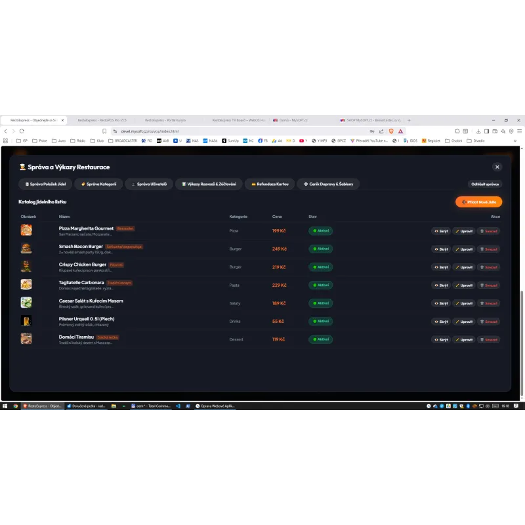
Task: Edit Domácí Tiramisu with Upravit
Action: click(x=464, y=339)
